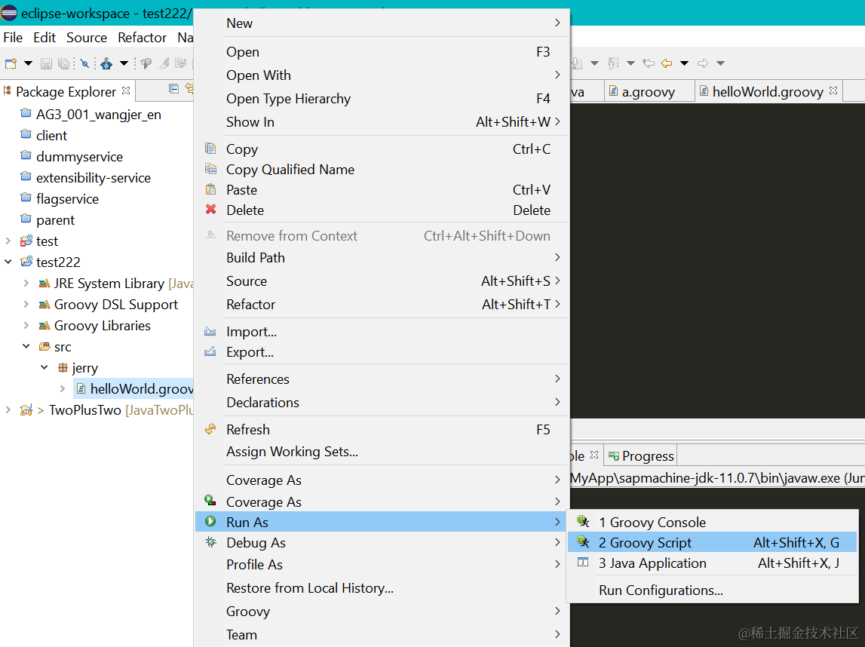Close the Package Explorer view tab

(127, 90)
